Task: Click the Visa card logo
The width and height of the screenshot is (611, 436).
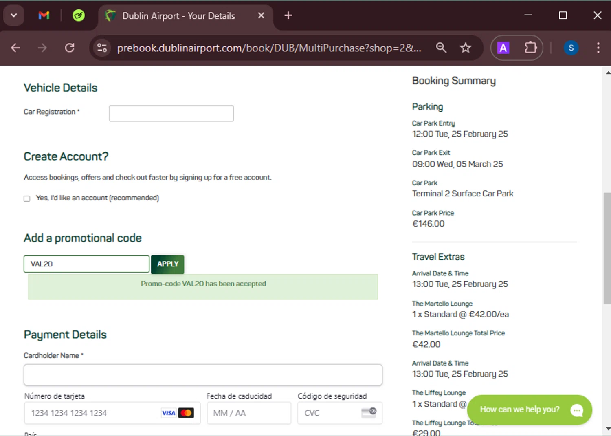Action: point(169,413)
